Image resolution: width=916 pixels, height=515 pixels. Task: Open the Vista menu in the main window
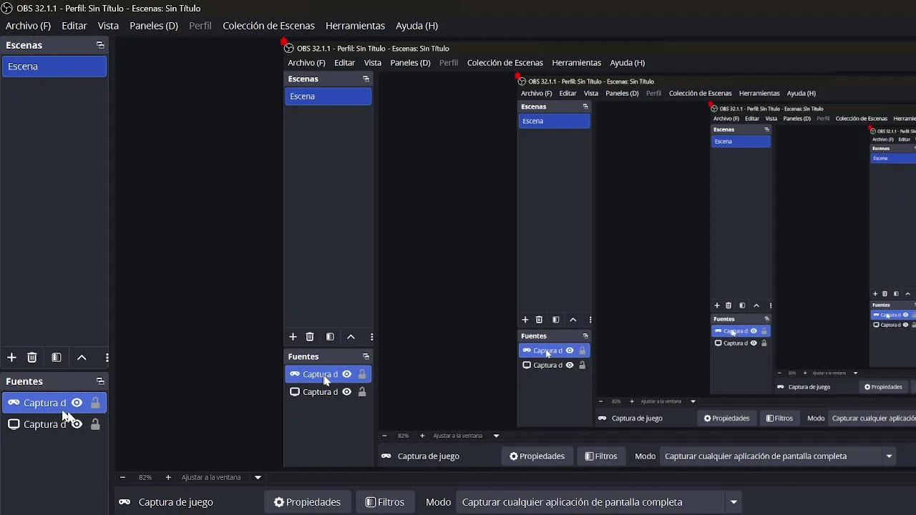(108, 26)
